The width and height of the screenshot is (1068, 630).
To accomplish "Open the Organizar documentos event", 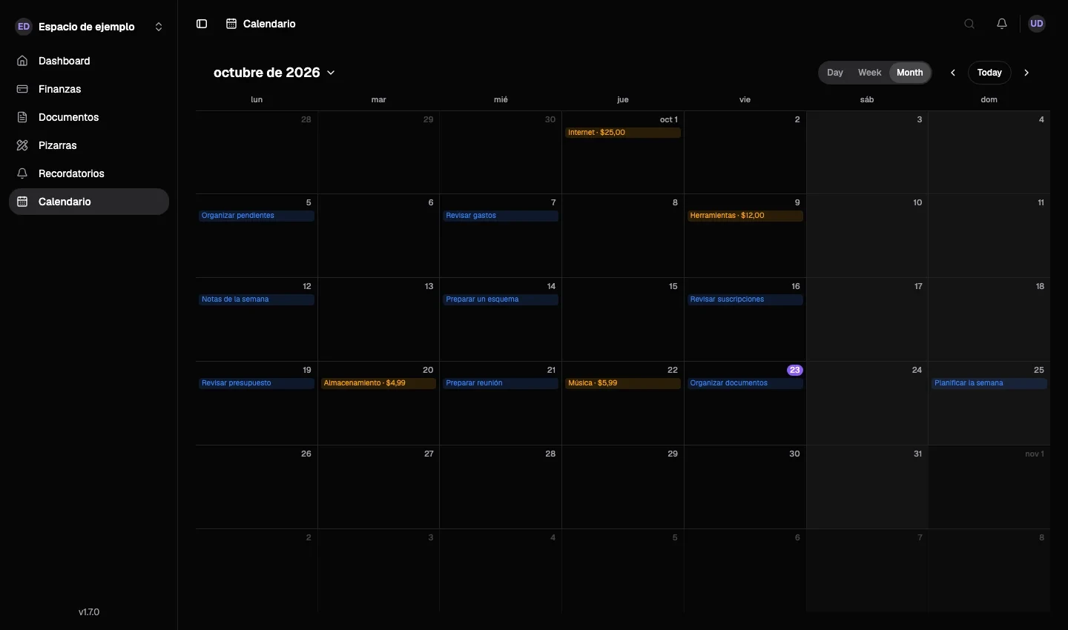I will pyautogui.click(x=745, y=383).
